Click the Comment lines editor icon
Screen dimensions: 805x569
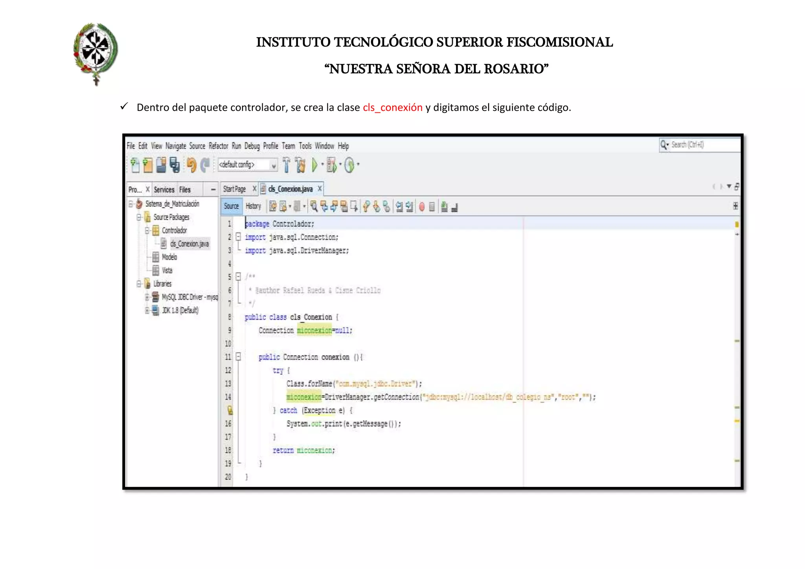[445, 207]
